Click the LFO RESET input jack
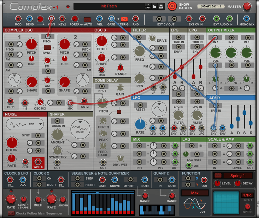 pyautogui.click(x=140, y=105)
